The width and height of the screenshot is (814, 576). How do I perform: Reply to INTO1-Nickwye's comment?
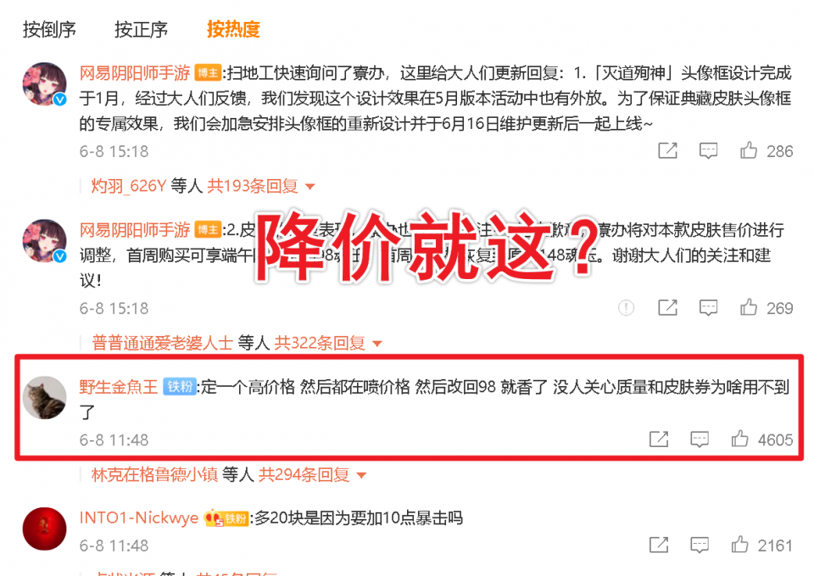[x=700, y=545]
